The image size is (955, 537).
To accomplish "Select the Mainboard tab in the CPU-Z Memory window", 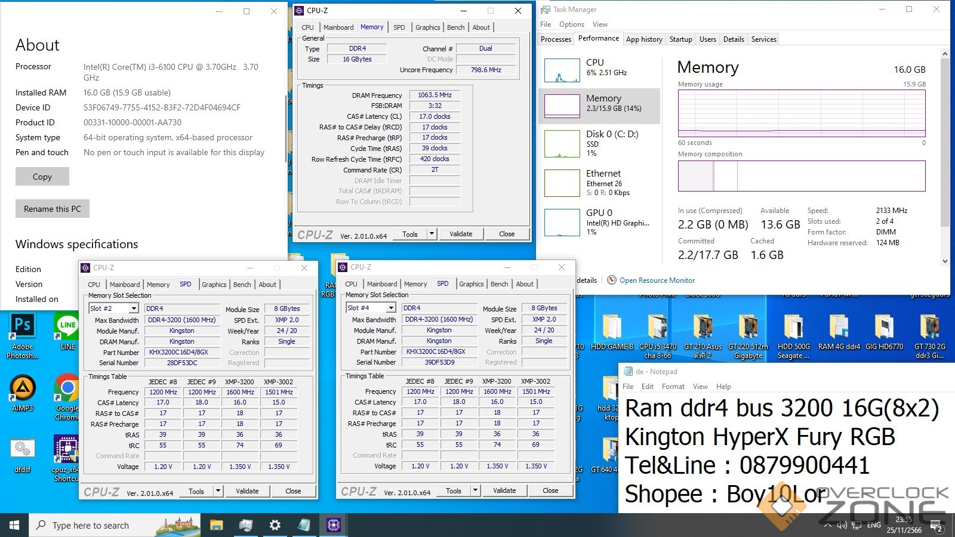I will 338,27.
